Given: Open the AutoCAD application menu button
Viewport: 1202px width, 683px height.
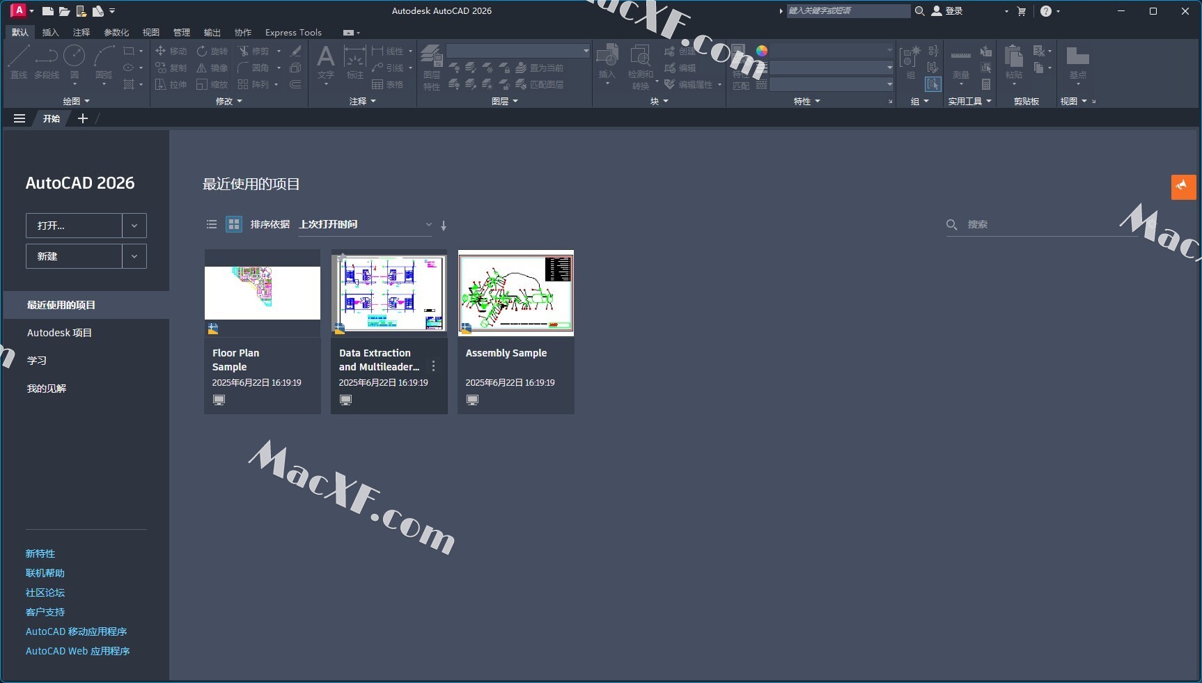Looking at the screenshot, I should [21, 10].
